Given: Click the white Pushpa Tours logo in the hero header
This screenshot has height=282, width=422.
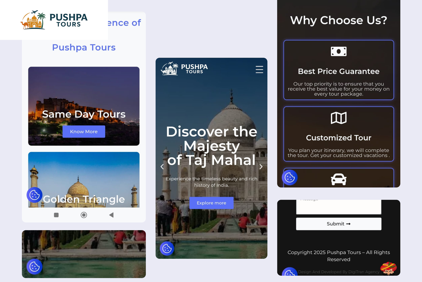Looking at the screenshot, I should click(x=184, y=69).
